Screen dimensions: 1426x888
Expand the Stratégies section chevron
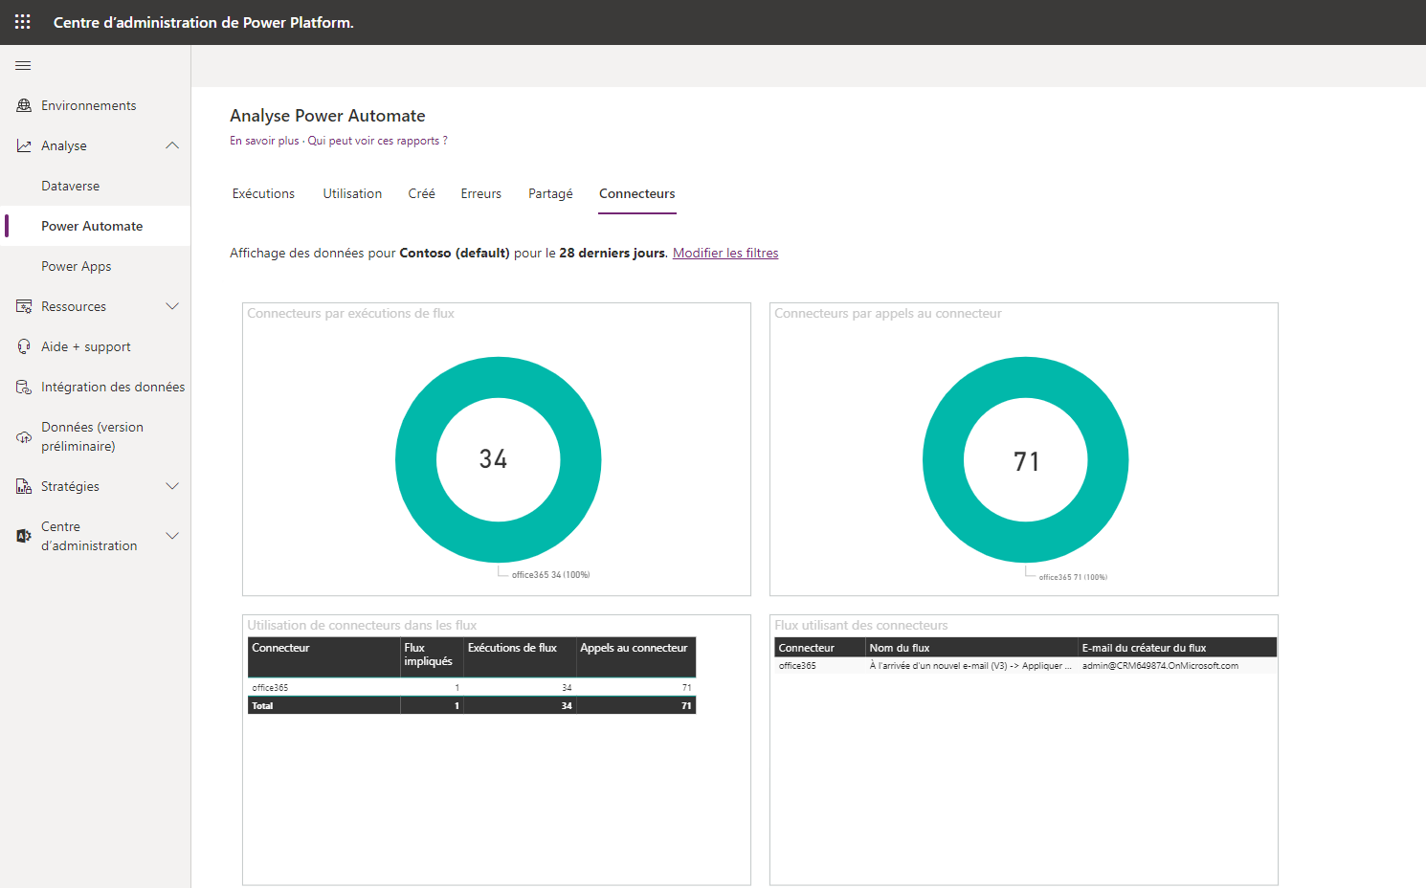(172, 486)
